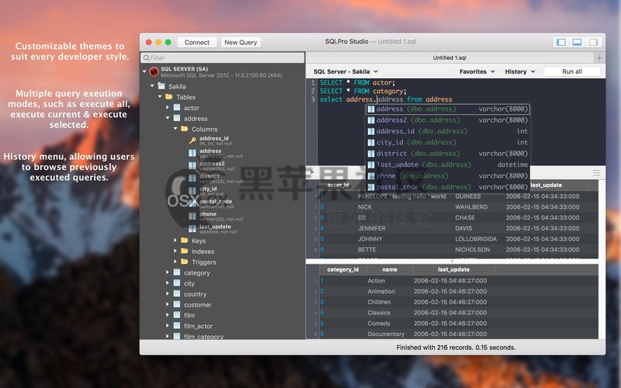This screenshot has width=621, height=388.
Task: Toggle the right sidebar panel view
Action: click(593, 42)
